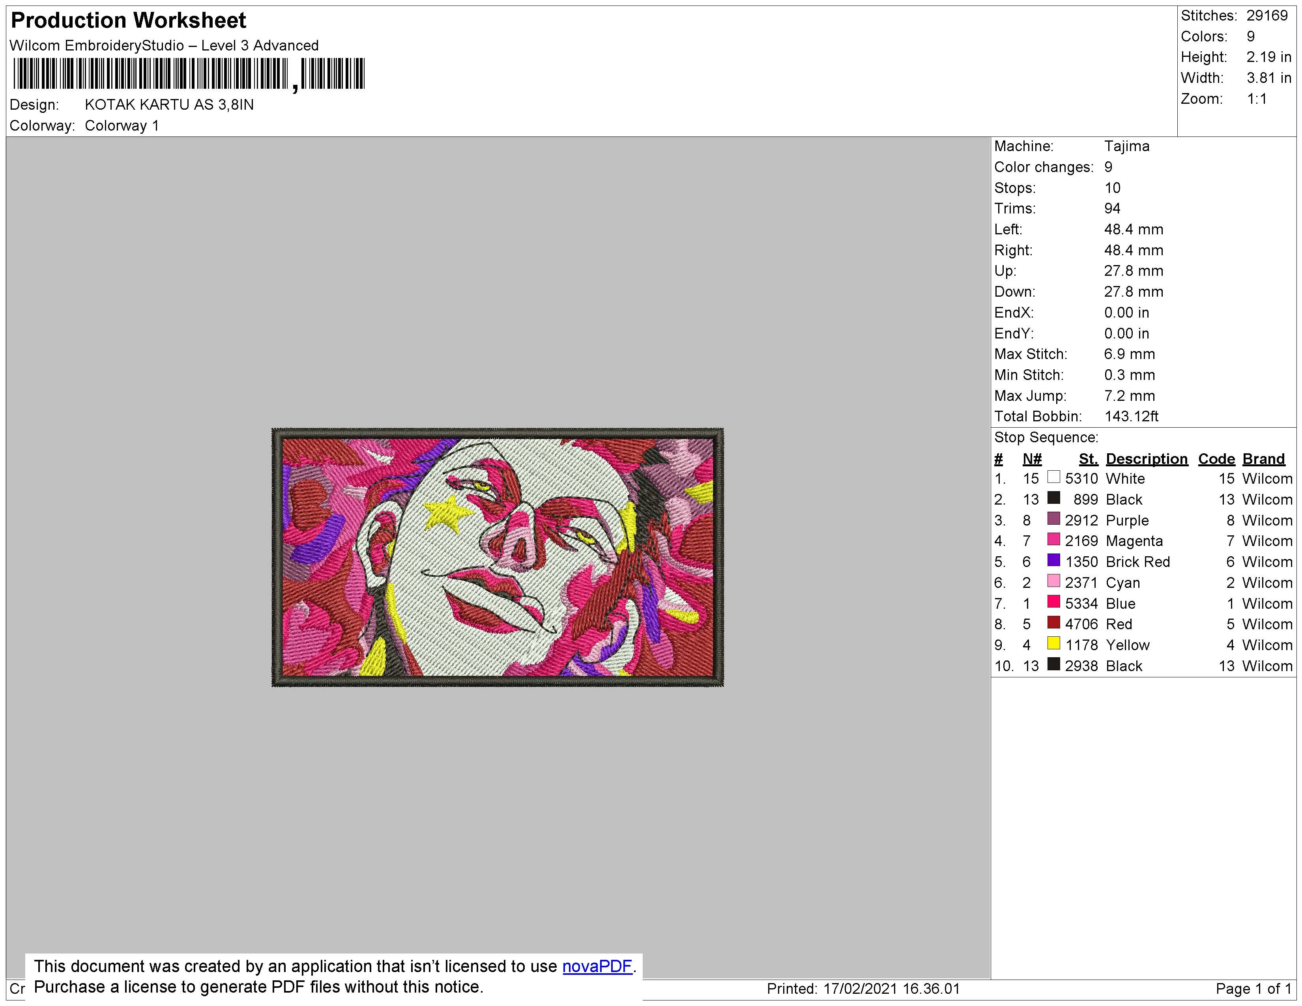1302x1006 pixels.
Task: Click the Width value '3.81 in'
Action: point(1268,78)
